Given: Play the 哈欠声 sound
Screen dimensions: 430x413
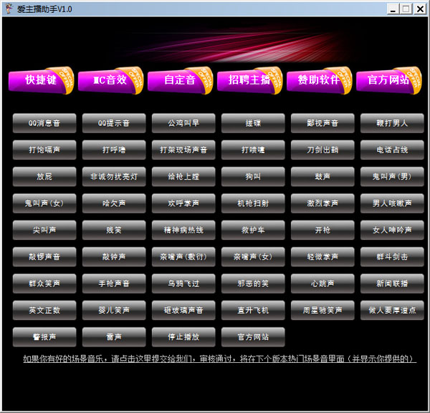Looking at the screenshot, I should [114, 203].
